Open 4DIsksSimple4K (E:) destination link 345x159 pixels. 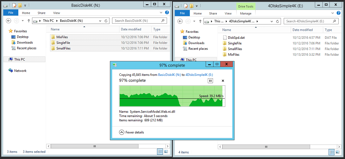199,75
